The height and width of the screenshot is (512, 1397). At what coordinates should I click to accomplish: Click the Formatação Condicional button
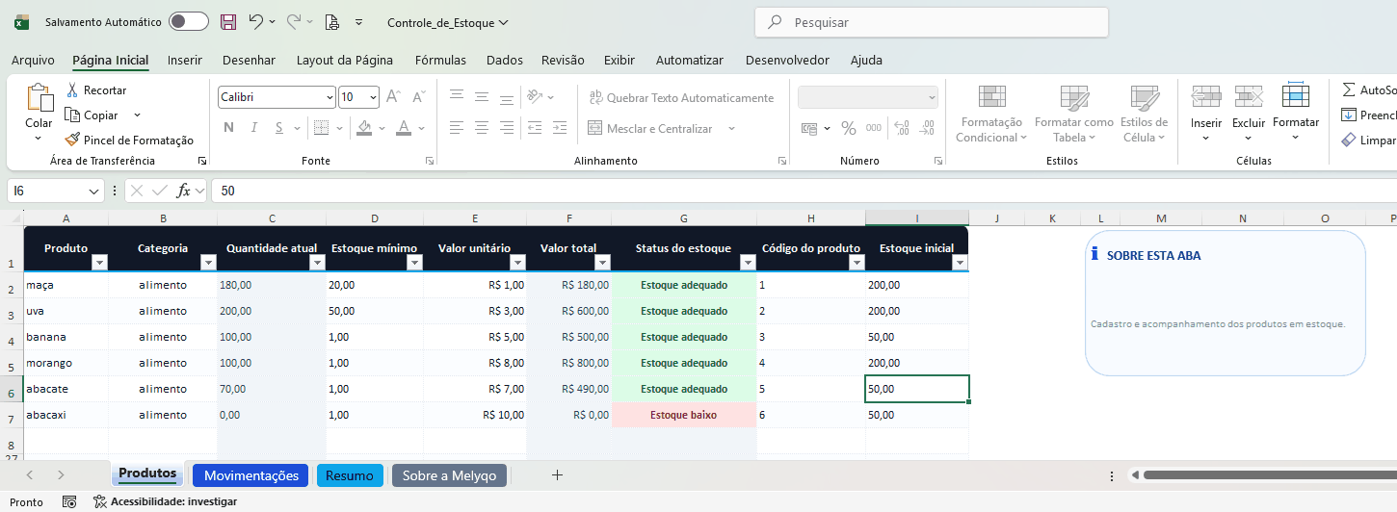(991, 114)
